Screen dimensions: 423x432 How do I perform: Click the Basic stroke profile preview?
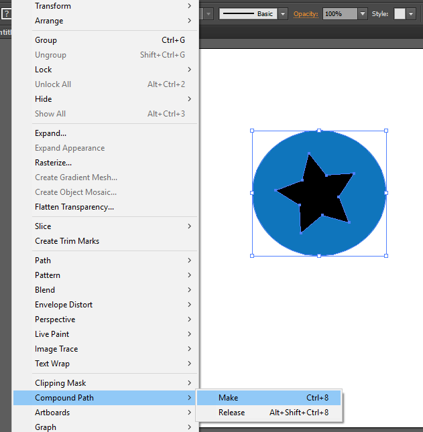tap(248, 14)
